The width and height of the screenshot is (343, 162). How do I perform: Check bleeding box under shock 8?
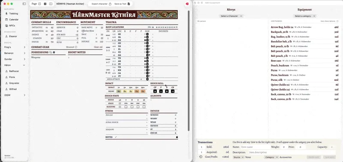132,107
